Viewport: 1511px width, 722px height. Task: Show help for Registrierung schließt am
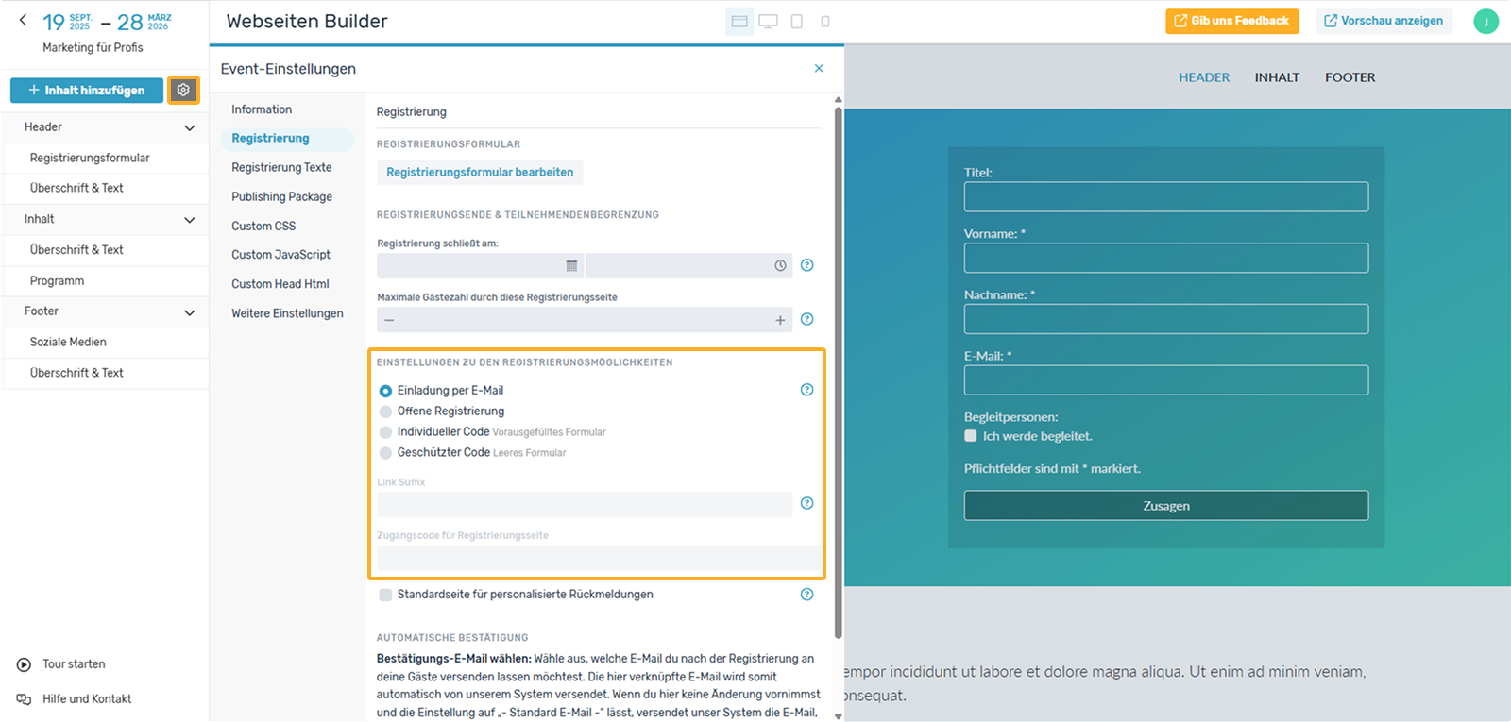tap(806, 265)
